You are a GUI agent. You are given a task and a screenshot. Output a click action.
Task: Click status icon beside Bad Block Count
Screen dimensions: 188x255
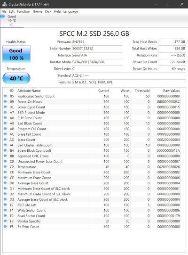(x=5, y=123)
